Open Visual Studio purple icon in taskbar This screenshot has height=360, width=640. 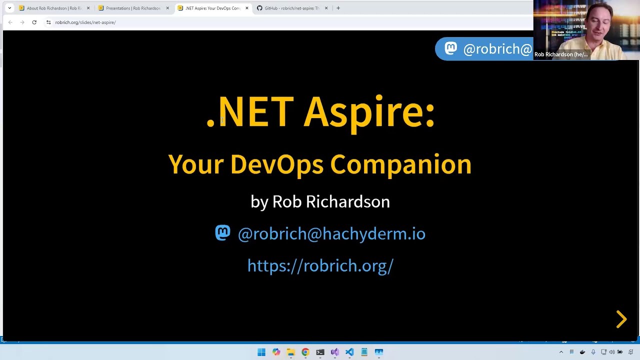[334, 352]
